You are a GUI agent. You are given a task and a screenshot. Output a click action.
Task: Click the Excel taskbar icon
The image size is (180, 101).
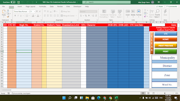click(x=116, y=98)
